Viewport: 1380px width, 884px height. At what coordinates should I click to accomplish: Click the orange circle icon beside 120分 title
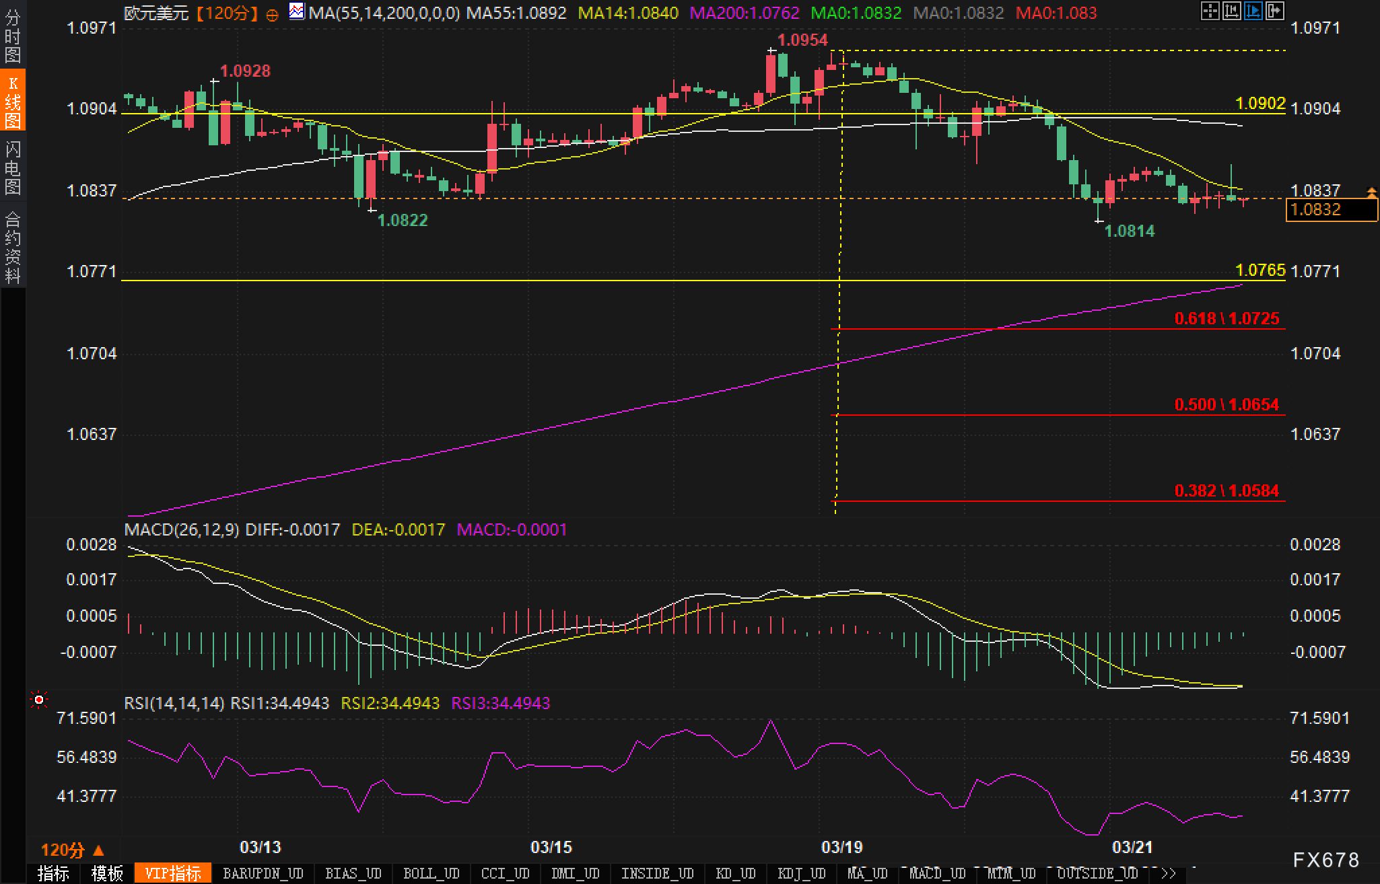click(272, 15)
